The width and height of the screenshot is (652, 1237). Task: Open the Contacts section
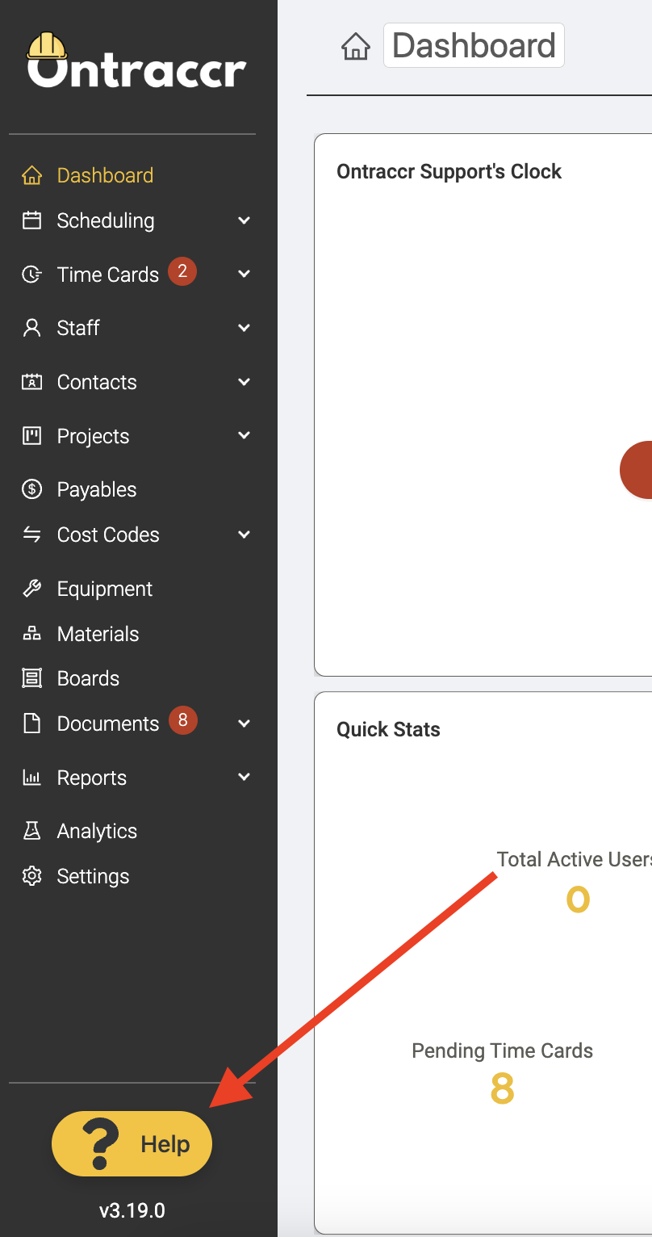pyautogui.click(x=97, y=382)
